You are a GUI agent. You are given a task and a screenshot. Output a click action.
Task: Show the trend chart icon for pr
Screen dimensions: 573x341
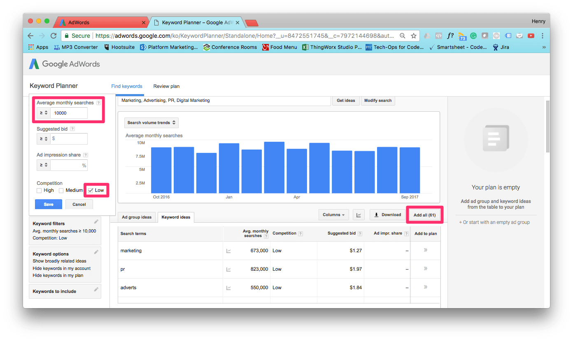click(x=228, y=269)
